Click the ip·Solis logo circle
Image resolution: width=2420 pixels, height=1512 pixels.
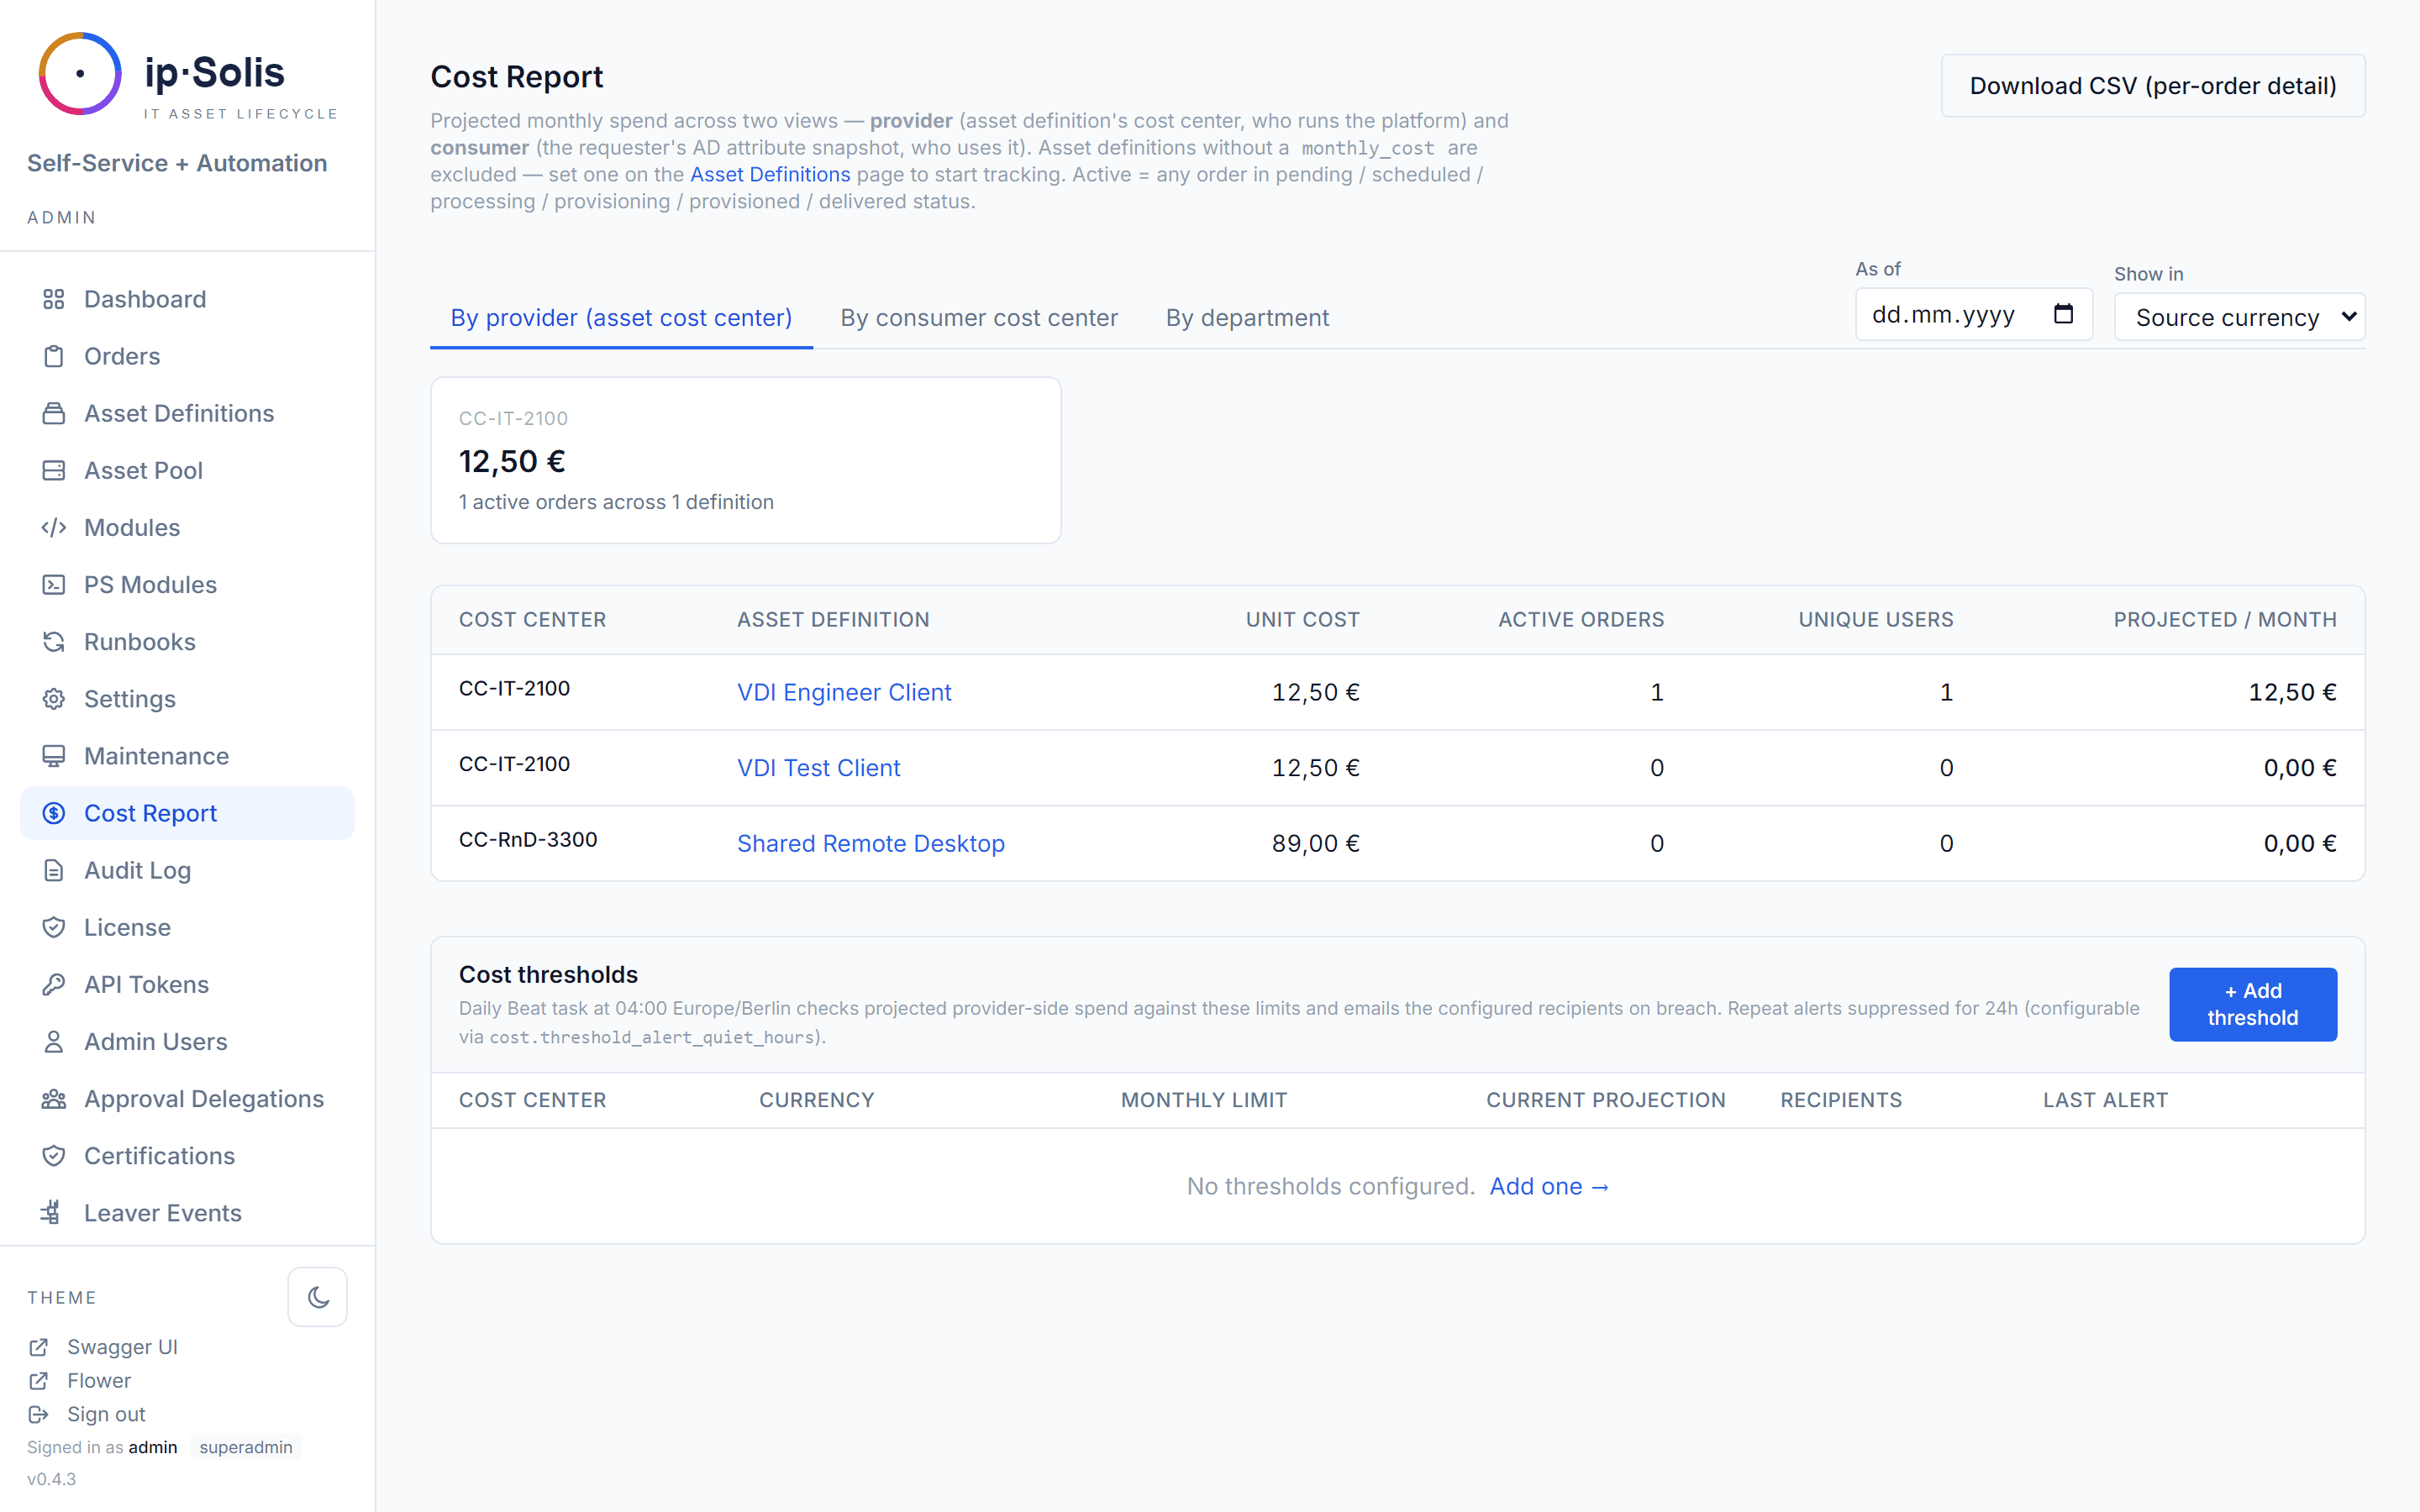(80, 73)
